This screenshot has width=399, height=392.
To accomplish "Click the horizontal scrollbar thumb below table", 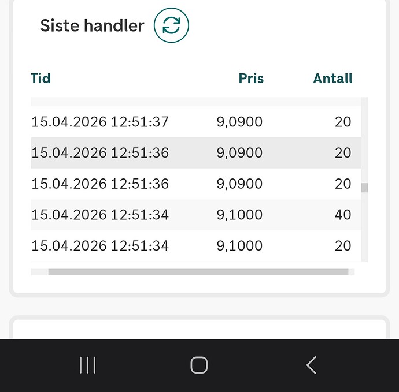I will pos(198,272).
